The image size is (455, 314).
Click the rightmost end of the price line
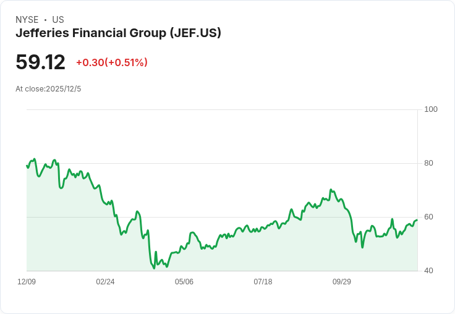[417, 220]
